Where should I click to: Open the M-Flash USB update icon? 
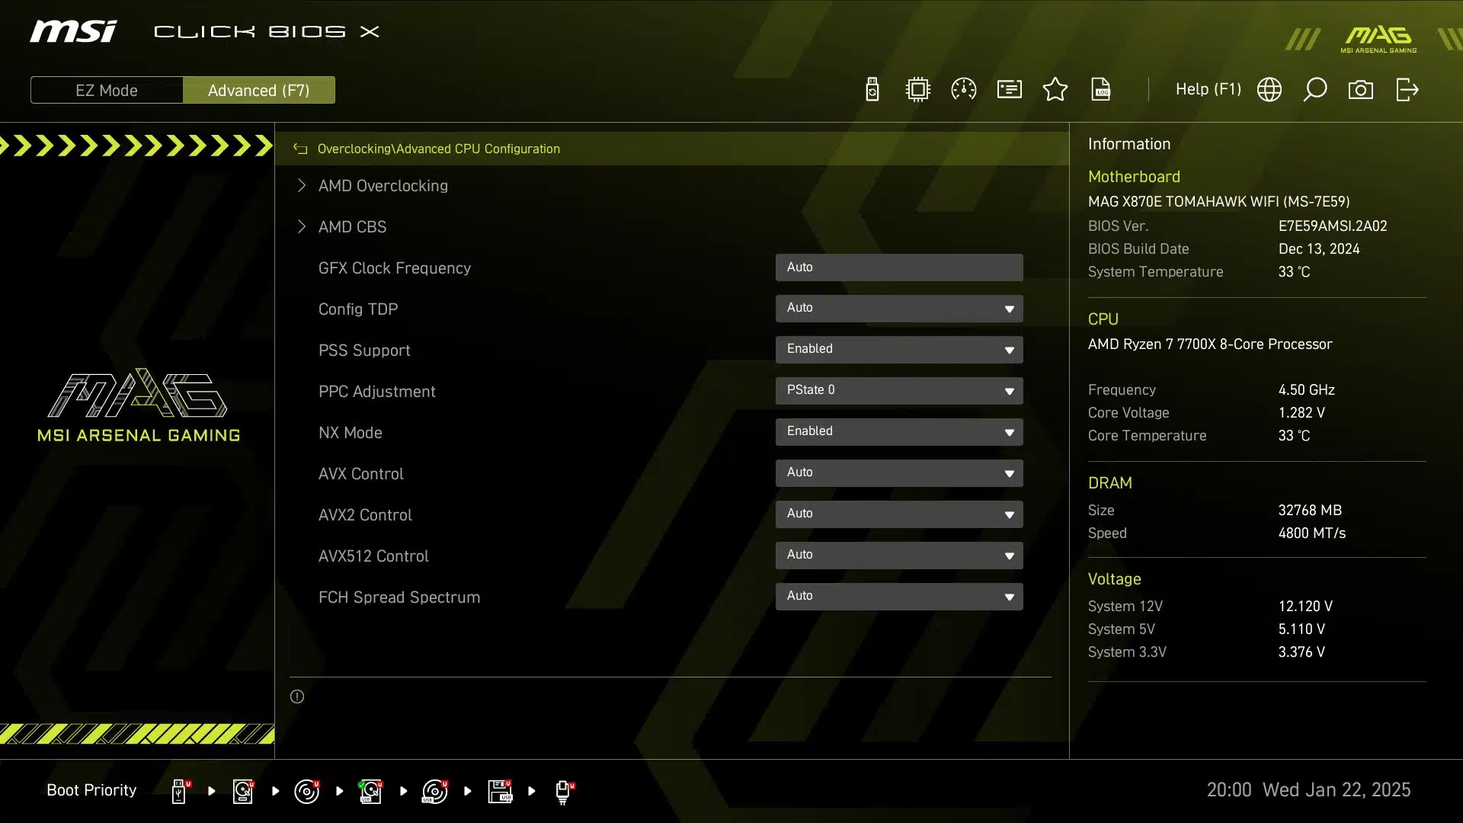872,90
